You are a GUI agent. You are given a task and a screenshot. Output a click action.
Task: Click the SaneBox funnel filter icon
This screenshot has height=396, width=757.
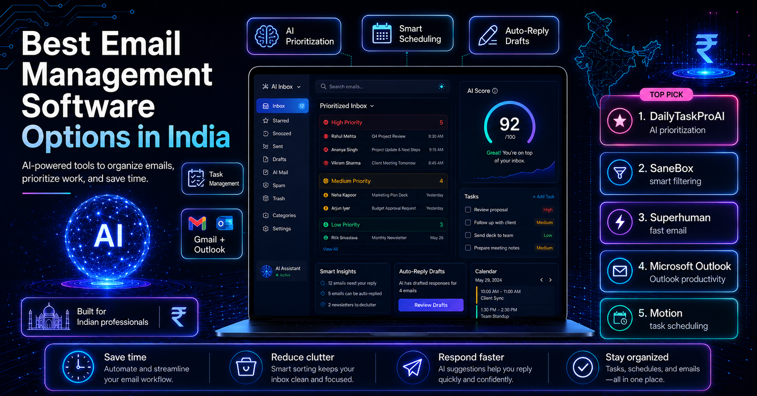click(620, 173)
